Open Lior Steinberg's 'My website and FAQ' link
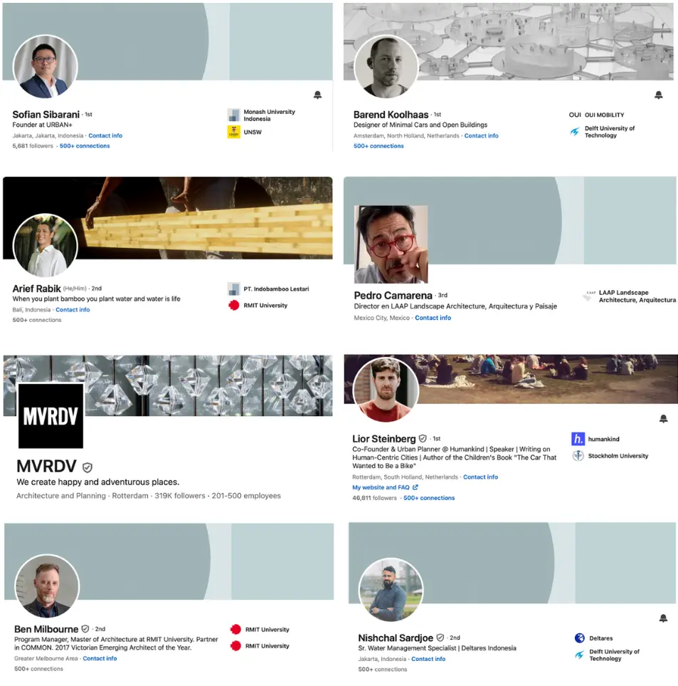Viewport: 678px width, 686px height. [385, 487]
